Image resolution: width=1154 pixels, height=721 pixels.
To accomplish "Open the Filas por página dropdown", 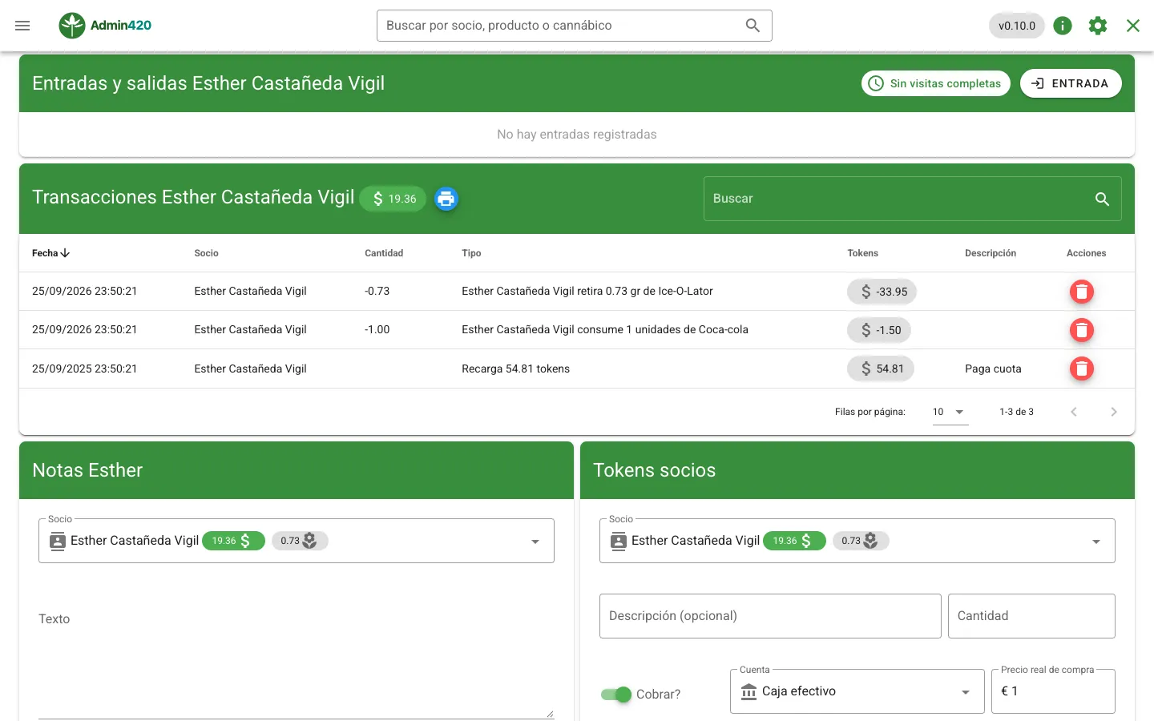I will 950,412.
